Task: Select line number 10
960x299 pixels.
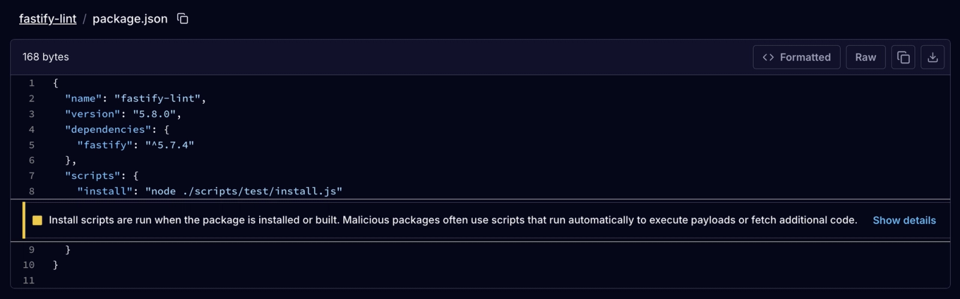Action: [x=29, y=265]
